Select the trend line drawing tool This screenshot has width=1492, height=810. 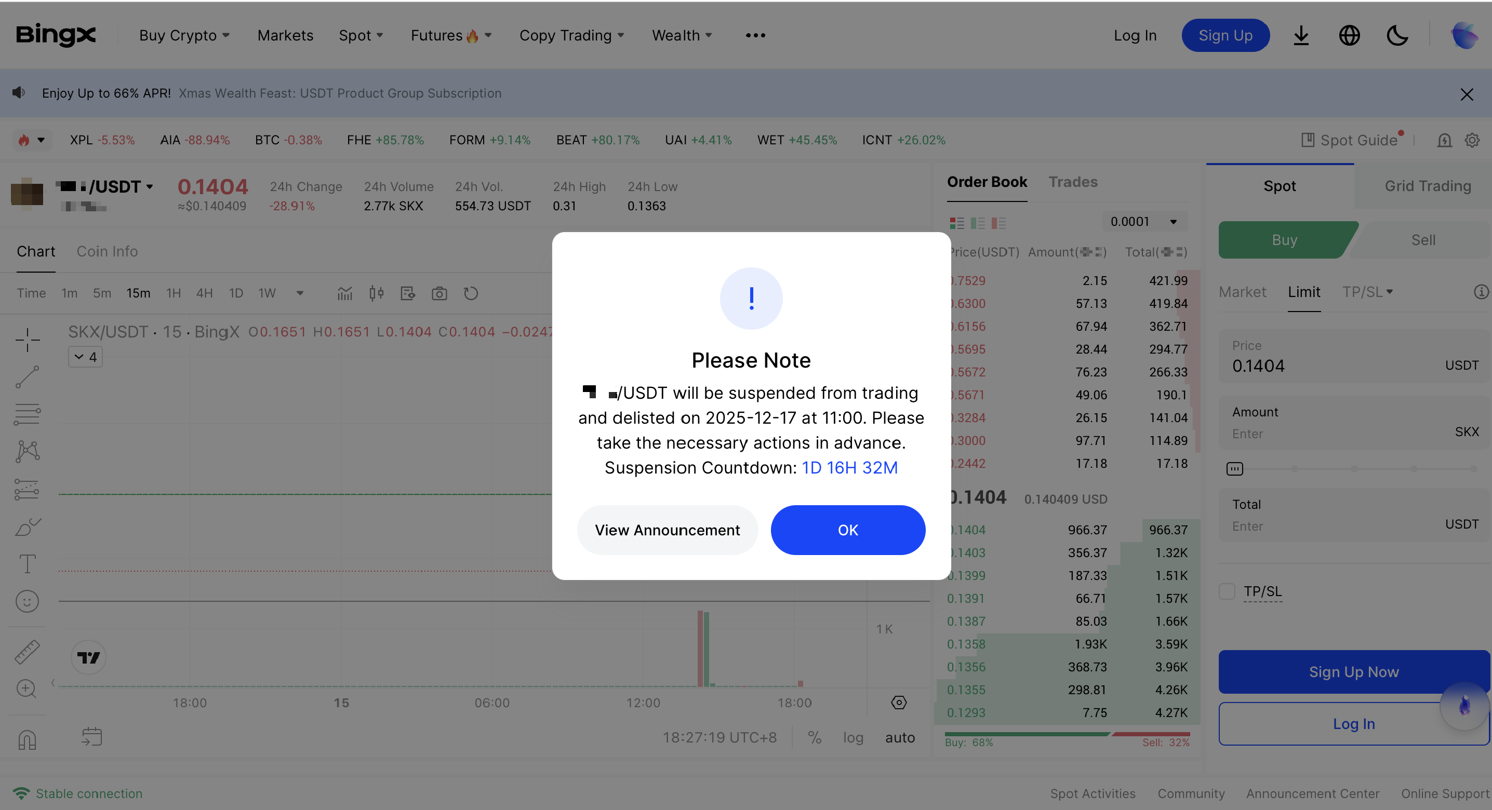pyautogui.click(x=26, y=376)
